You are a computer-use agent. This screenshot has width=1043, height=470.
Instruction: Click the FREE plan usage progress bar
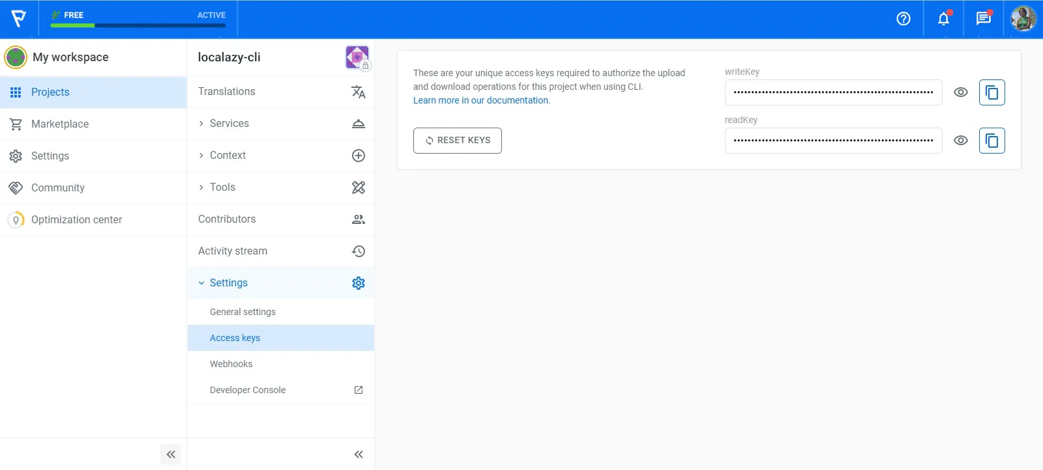(x=138, y=25)
